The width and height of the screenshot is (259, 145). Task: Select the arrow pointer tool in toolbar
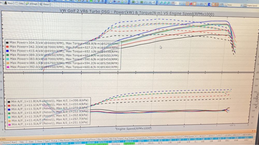(x=198, y=4)
